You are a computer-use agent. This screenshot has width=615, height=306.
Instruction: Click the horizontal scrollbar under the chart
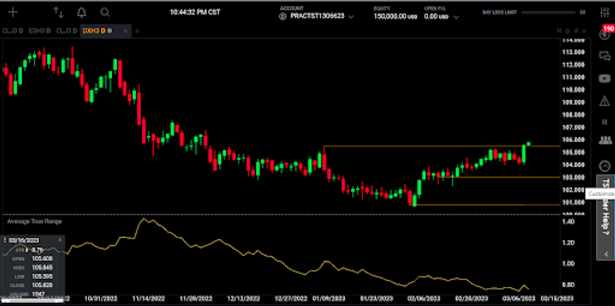tap(32, 301)
